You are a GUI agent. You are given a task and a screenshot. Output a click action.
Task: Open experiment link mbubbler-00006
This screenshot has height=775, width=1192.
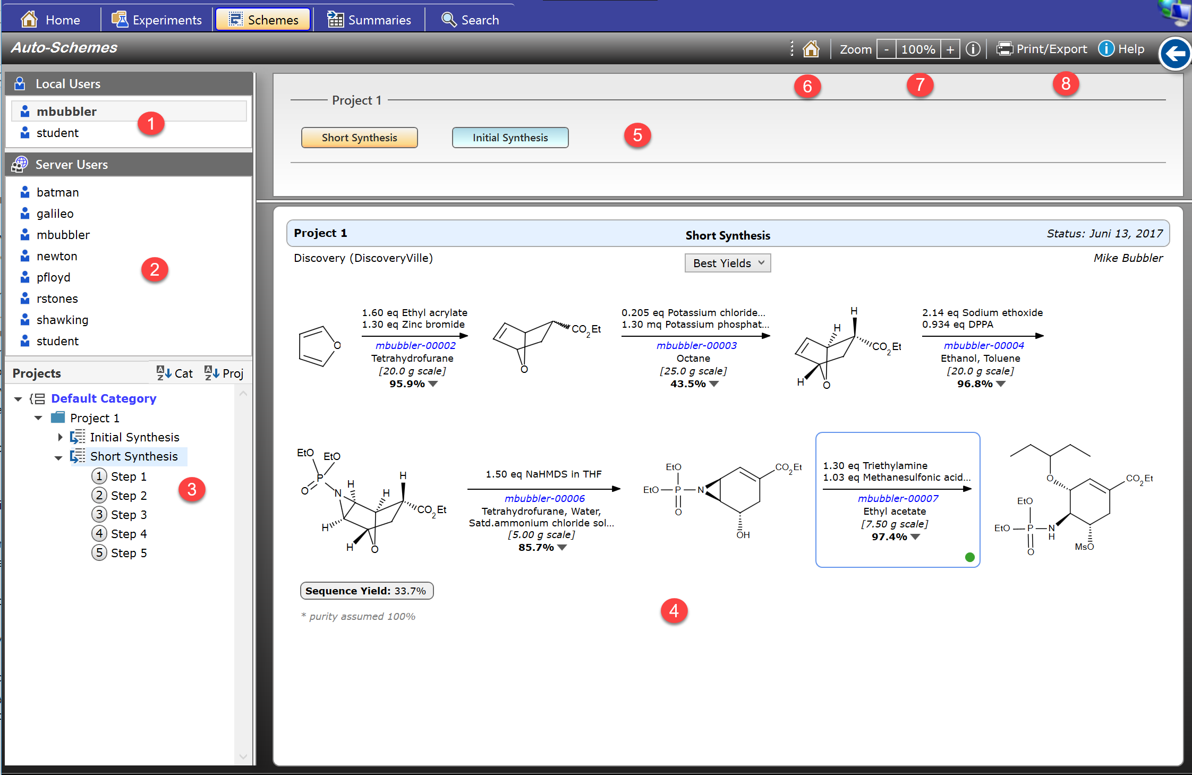click(x=544, y=498)
